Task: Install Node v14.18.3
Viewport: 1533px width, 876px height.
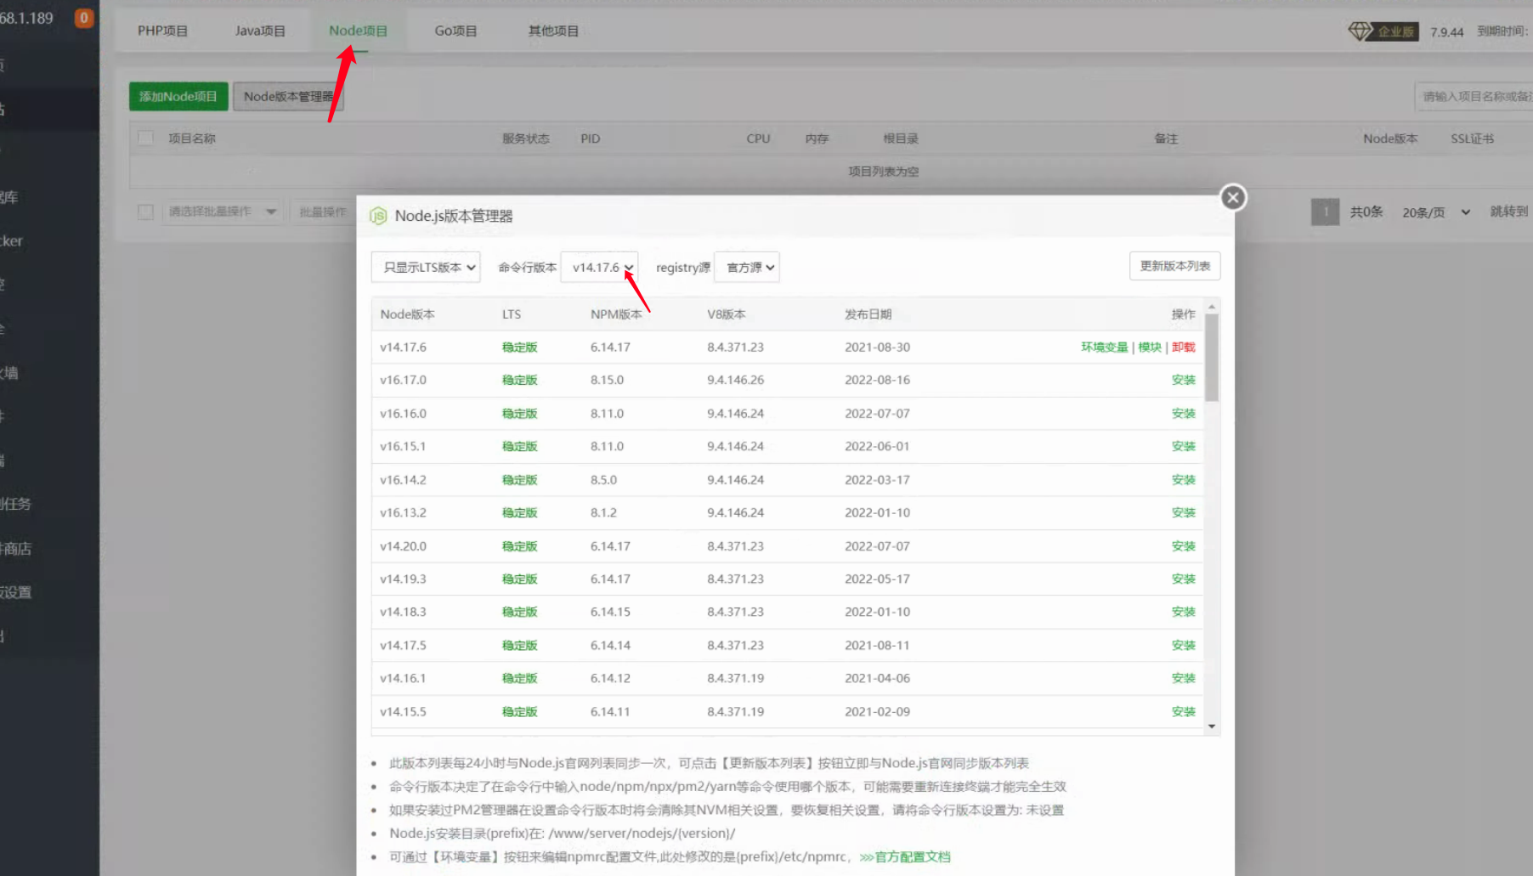Action: coord(1183,613)
